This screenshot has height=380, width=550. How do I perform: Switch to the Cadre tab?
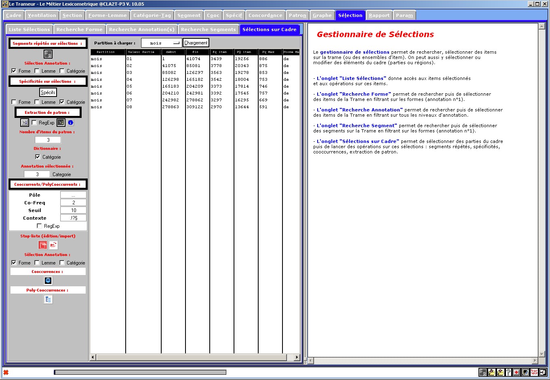(x=14, y=15)
